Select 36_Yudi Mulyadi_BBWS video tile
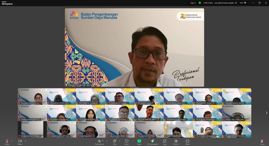This screenshot has width=269, height=146. 149,113
